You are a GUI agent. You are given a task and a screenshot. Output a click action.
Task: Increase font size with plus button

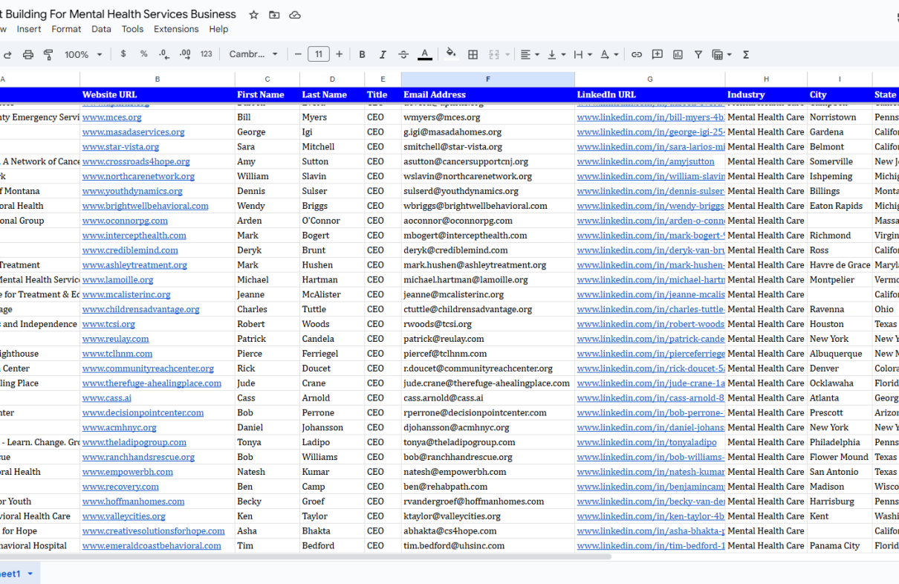coord(340,54)
